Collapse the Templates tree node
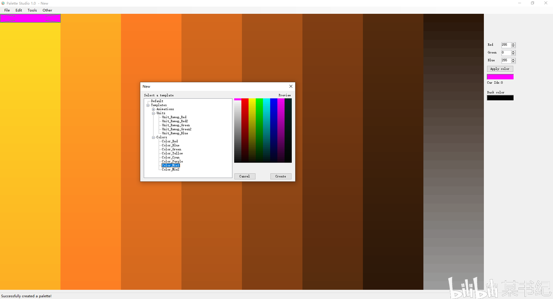553x299 pixels. click(148, 105)
